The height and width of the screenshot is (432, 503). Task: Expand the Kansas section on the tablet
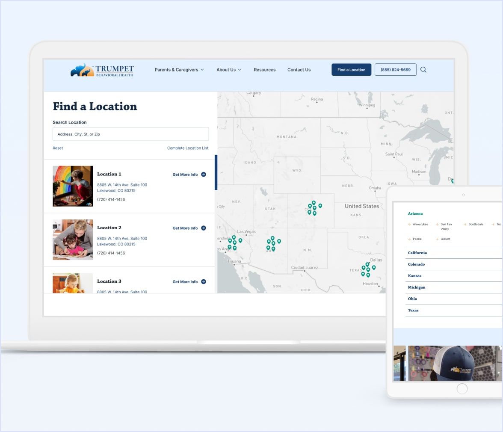pos(453,276)
